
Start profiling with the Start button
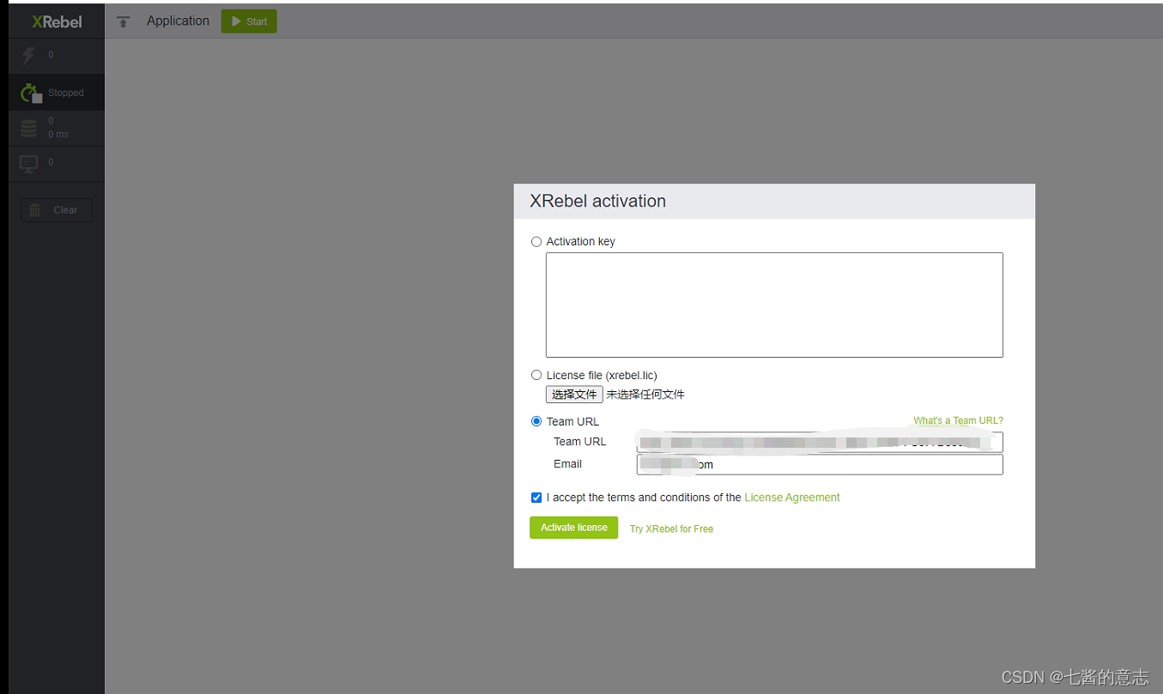[x=249, y=21]
